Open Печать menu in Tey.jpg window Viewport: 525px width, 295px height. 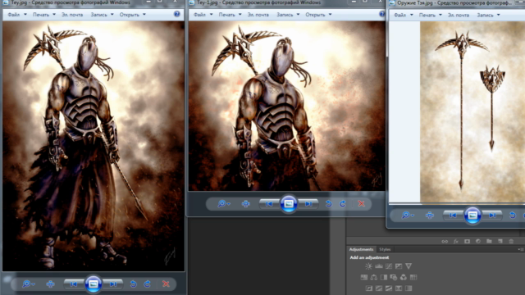[43, 15]
